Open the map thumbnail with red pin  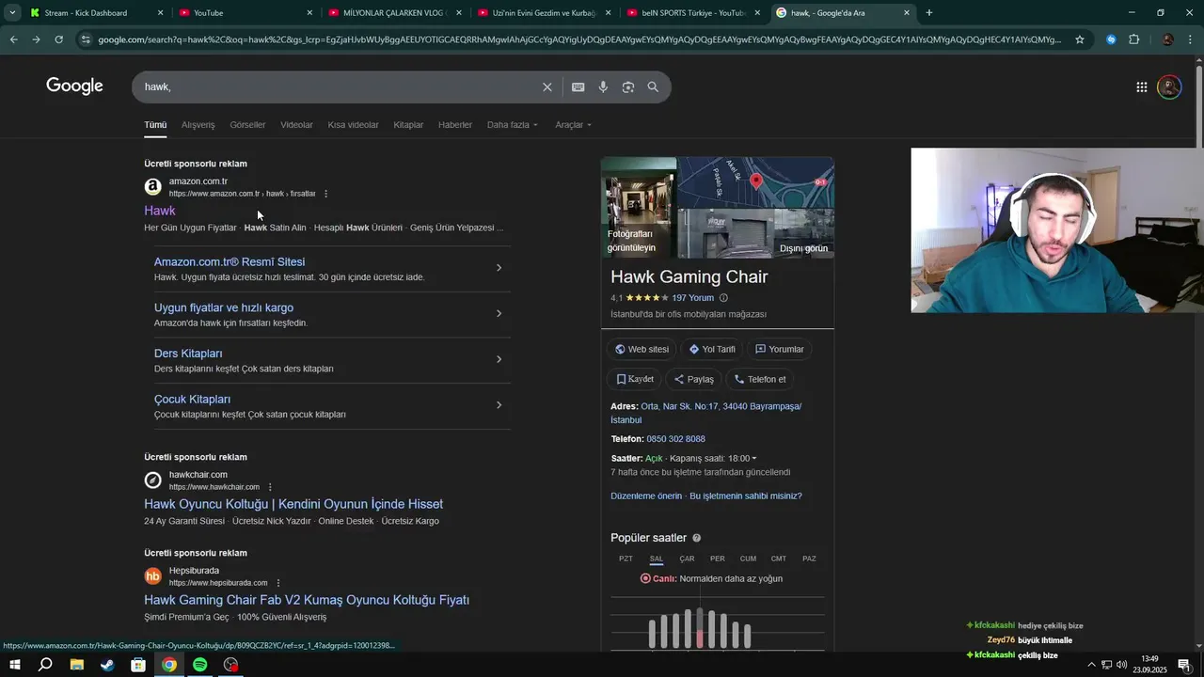[756, 182]
